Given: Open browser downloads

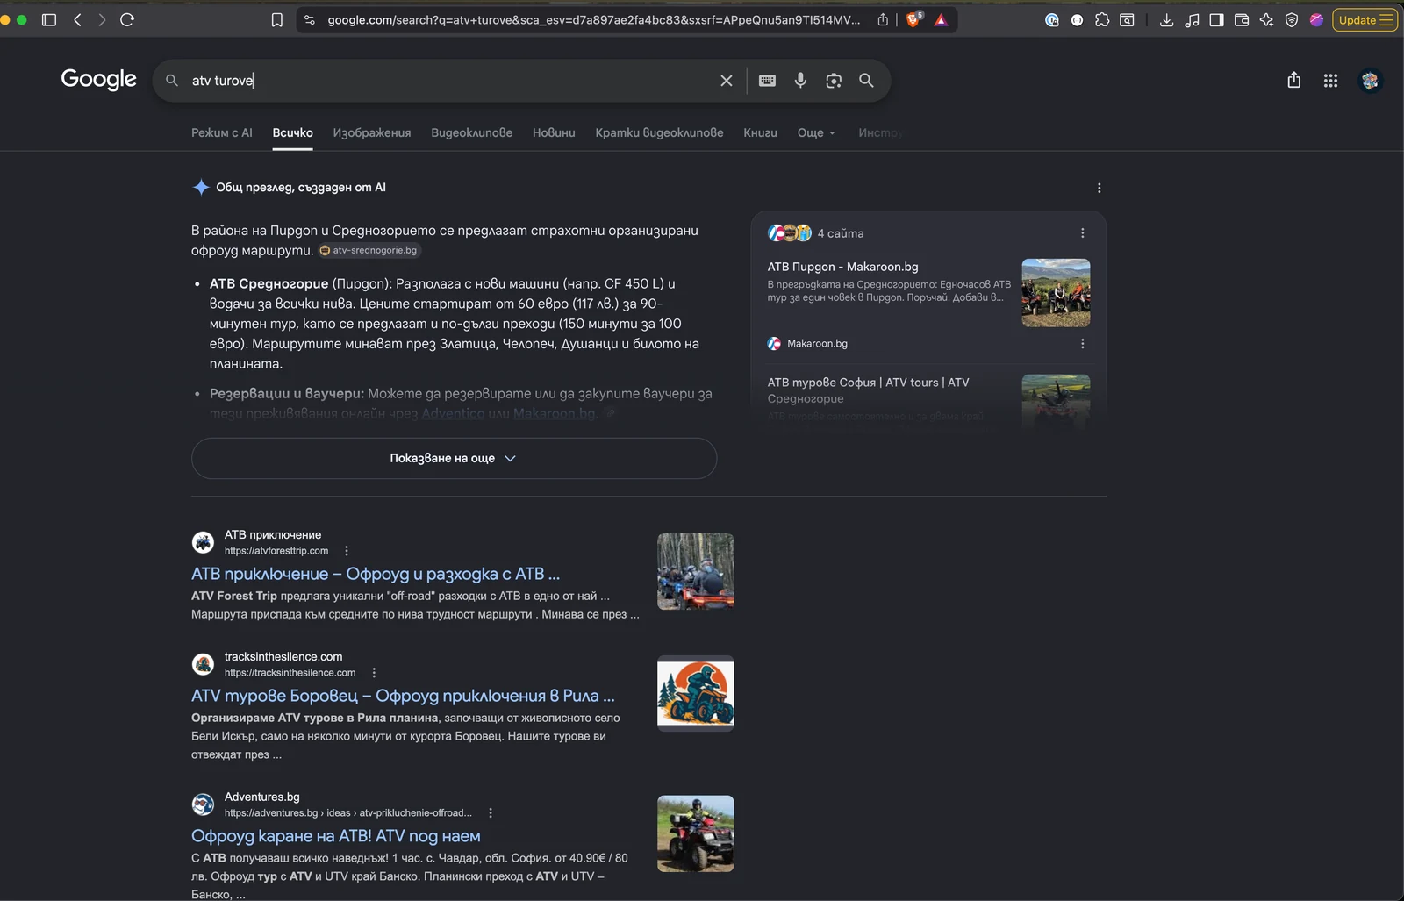Looking at the screenshot, I should [x=1166, y=19].
